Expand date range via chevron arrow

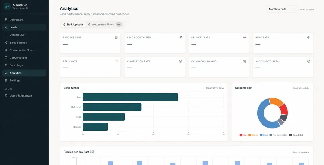click(293, 9)
